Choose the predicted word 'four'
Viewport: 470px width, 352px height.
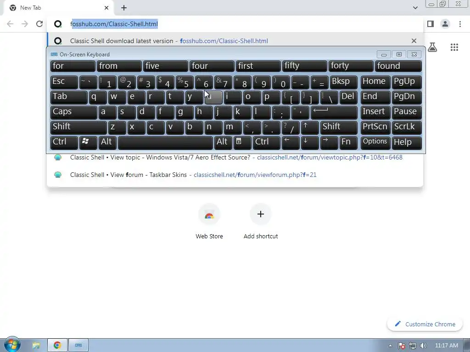click(212, 66)
